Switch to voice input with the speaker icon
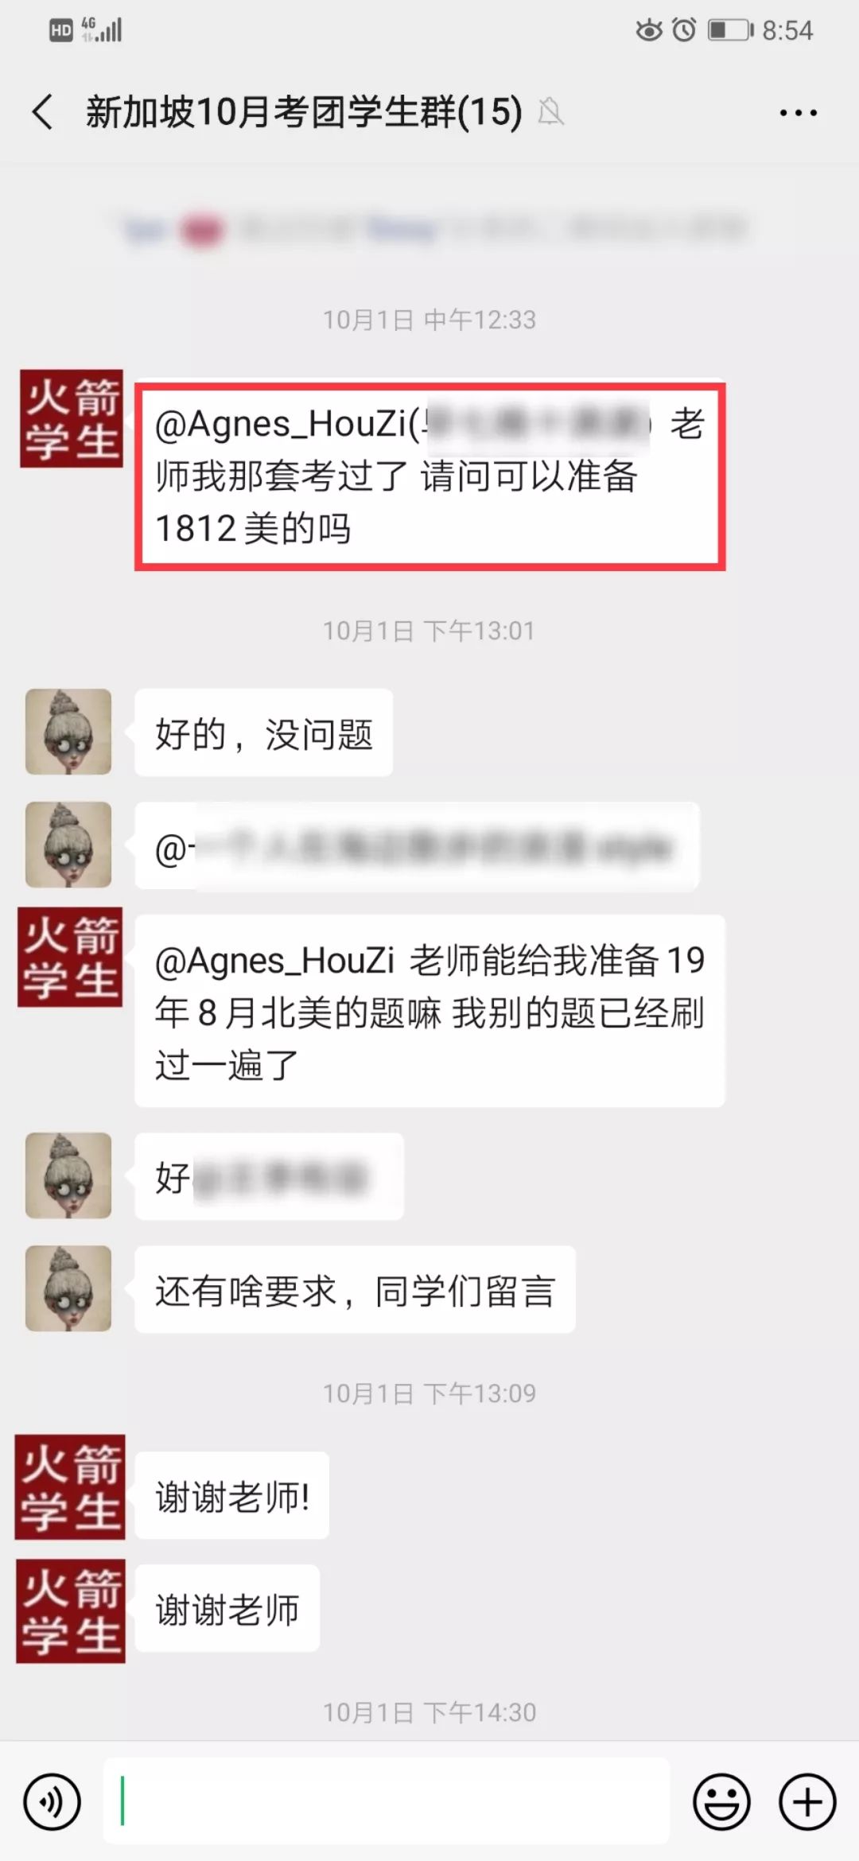The width and height of the screenshot is (859, 1861). (52, 1801)
